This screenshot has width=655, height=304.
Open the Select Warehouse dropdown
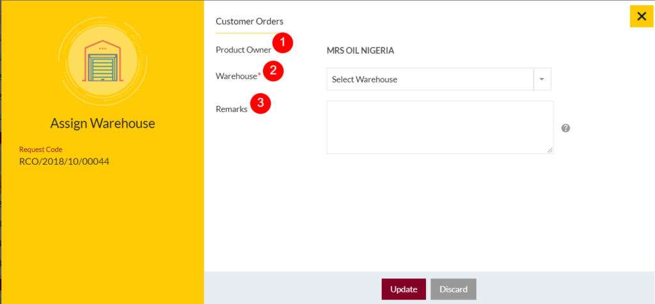[x=430, y=79]
